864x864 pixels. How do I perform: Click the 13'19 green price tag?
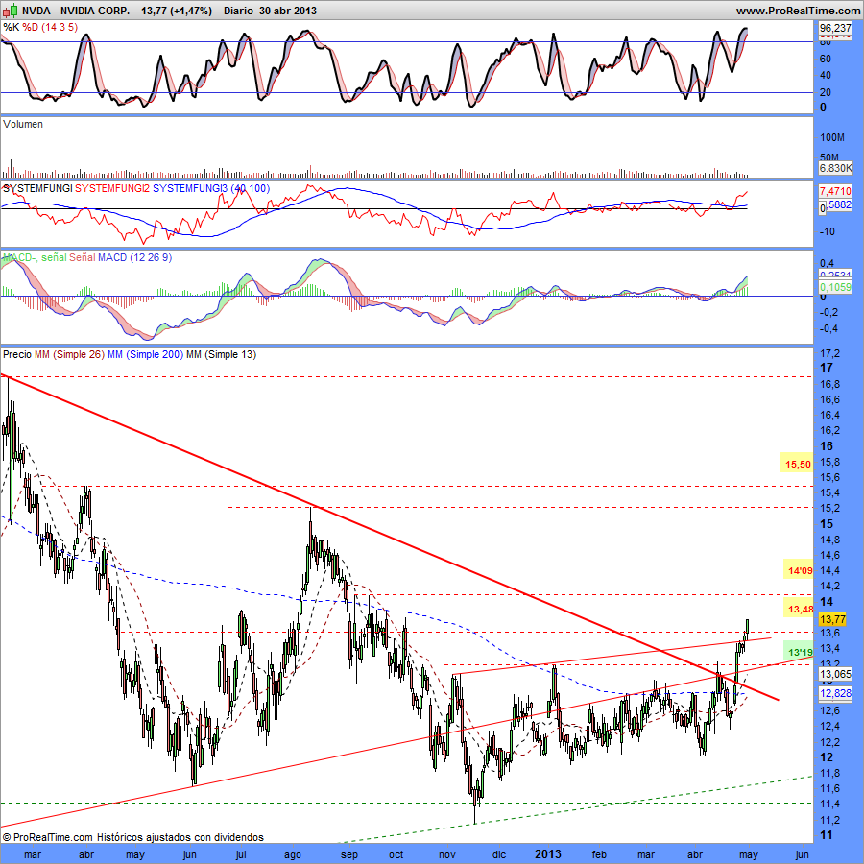799,653
